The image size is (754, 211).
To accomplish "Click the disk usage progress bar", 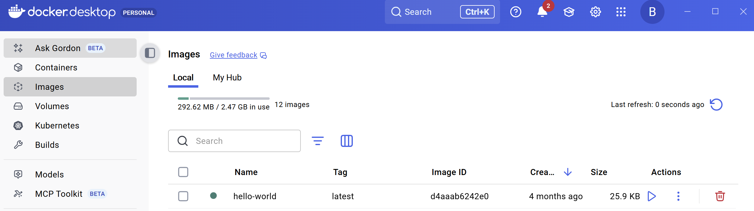I will click(224, 99).
